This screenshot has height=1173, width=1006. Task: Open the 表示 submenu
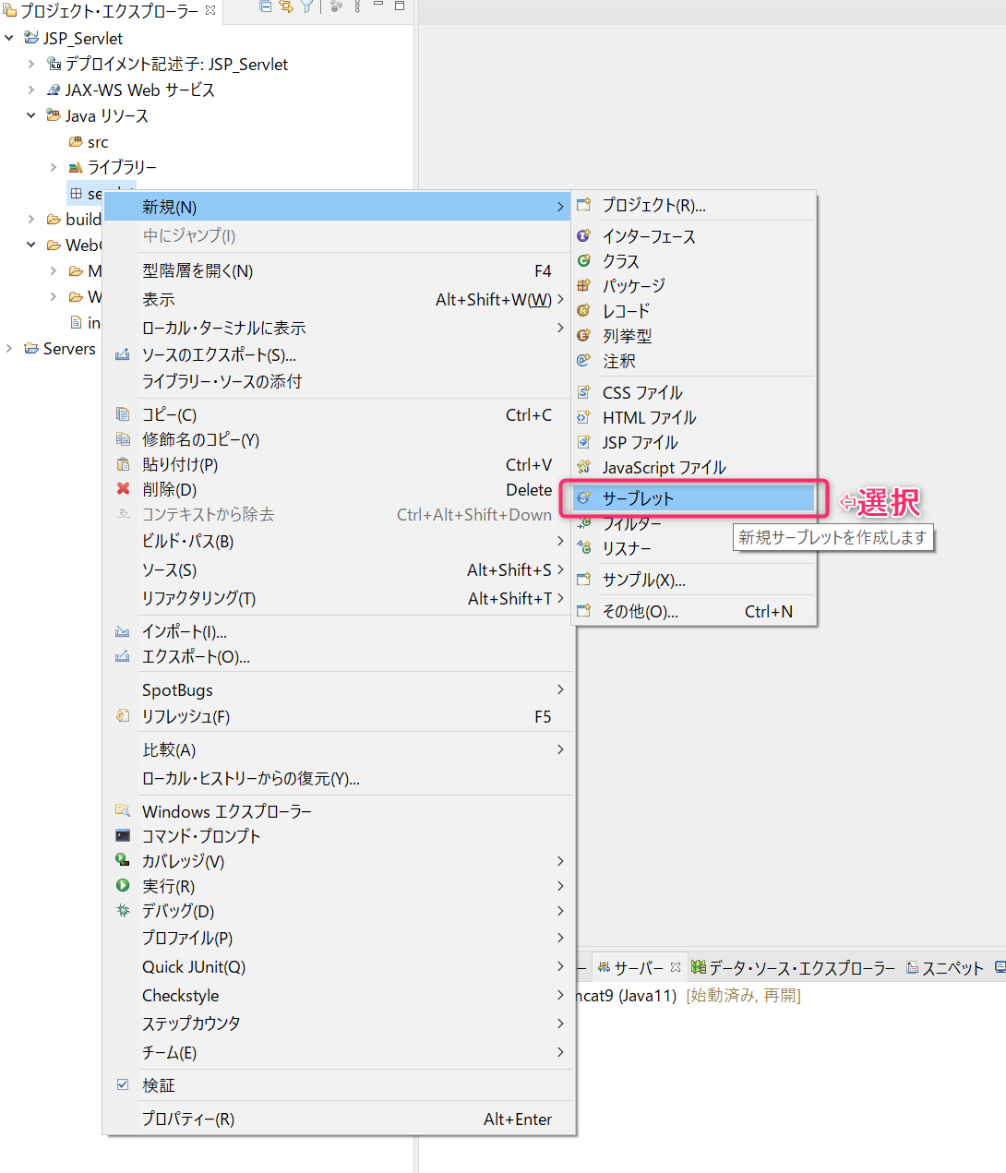339,299
